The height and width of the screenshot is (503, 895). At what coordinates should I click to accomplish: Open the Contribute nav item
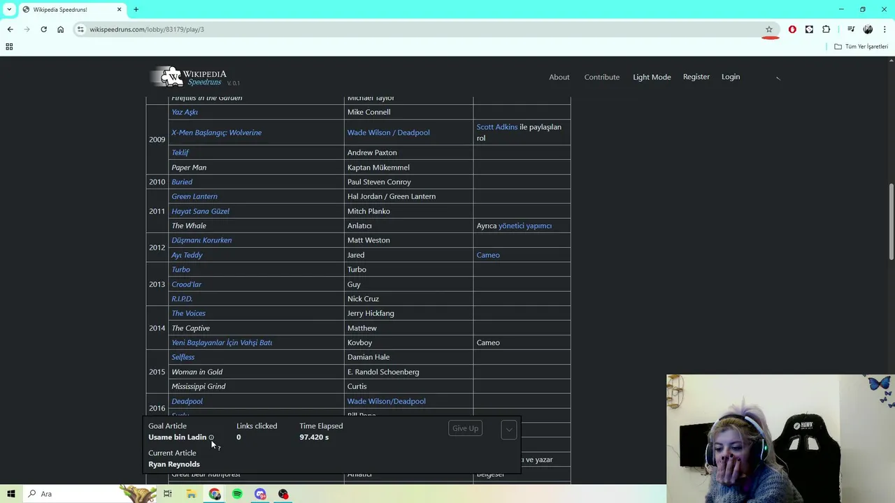click(602, 77)
